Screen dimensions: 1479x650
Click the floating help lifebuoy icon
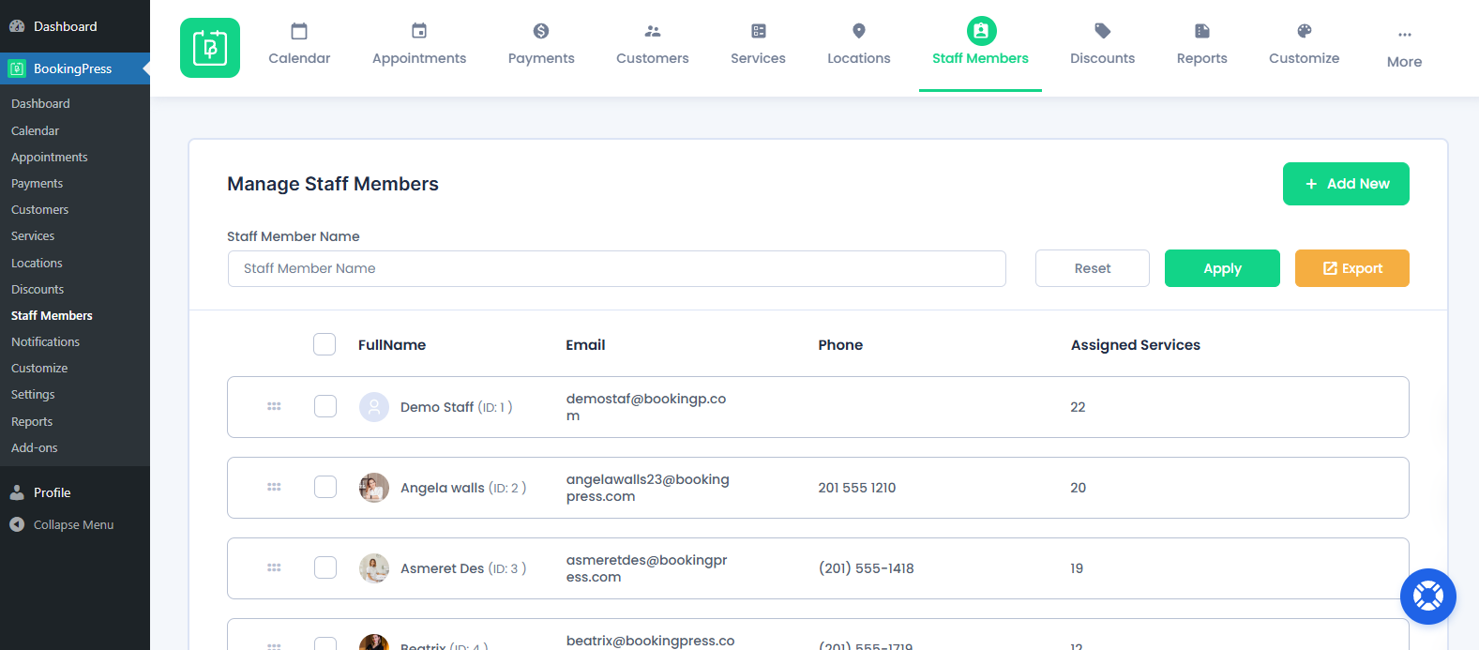coord(1427,597)
